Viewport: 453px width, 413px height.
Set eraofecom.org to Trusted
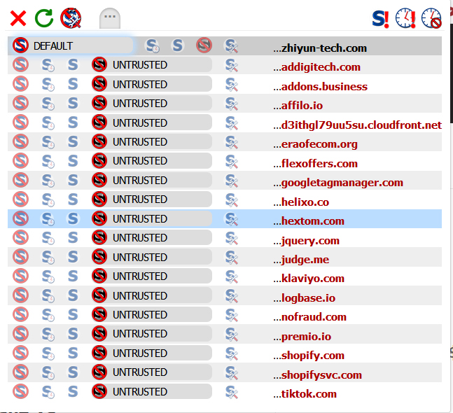point(73,142)
